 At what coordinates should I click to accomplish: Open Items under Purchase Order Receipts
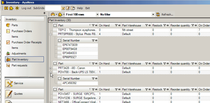15,48
